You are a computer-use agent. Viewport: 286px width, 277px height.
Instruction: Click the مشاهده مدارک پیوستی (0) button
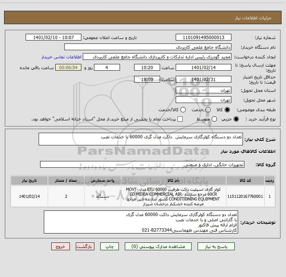coord(158,247)
